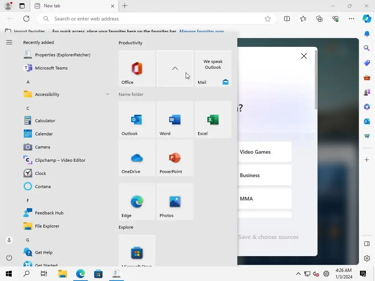Open the Power options button
375x281 pixels.
[9, 258]
